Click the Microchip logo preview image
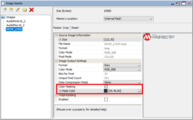The height and width of the screenshot is (120, 193). tap(159, 37)
